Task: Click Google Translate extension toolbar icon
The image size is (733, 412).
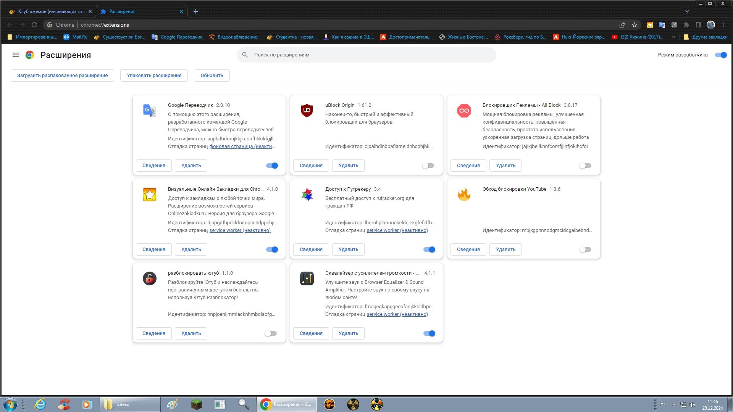Action: point(662,25)
